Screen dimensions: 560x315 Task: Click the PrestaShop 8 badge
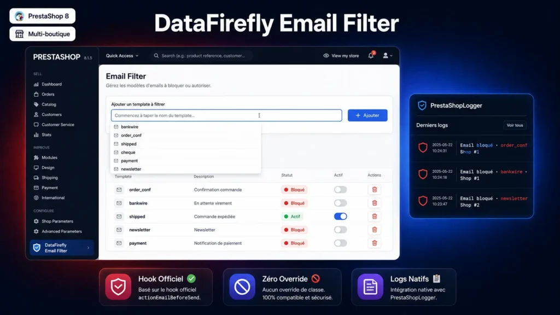43,16
